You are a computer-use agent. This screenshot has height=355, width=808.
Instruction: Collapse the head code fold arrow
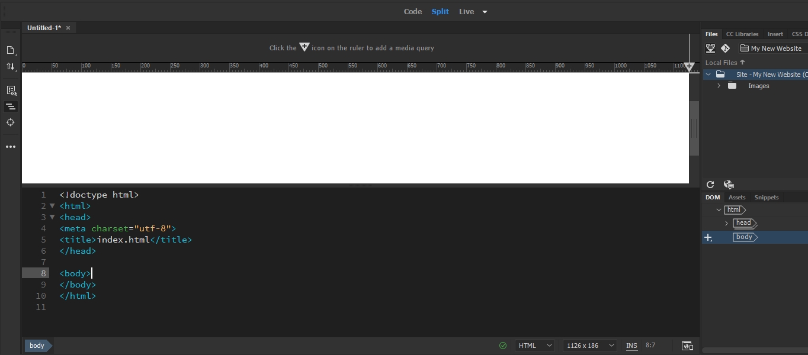[x=52, y=217]
